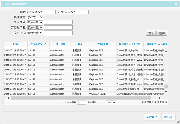Screen dimensions: 180x124
Task: Click the first page pager icon
Action: click(58, 102)
